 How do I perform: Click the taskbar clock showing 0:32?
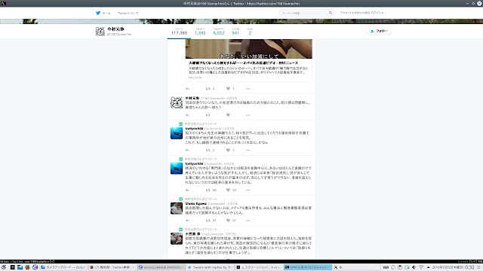(469, 267)
